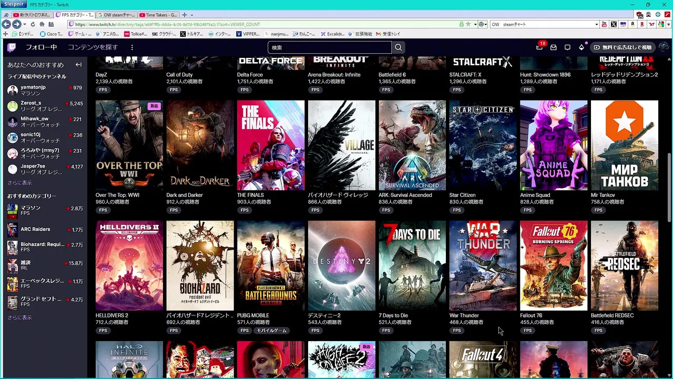
Task: Open the whispers chat icon
Action: (567, 47)
